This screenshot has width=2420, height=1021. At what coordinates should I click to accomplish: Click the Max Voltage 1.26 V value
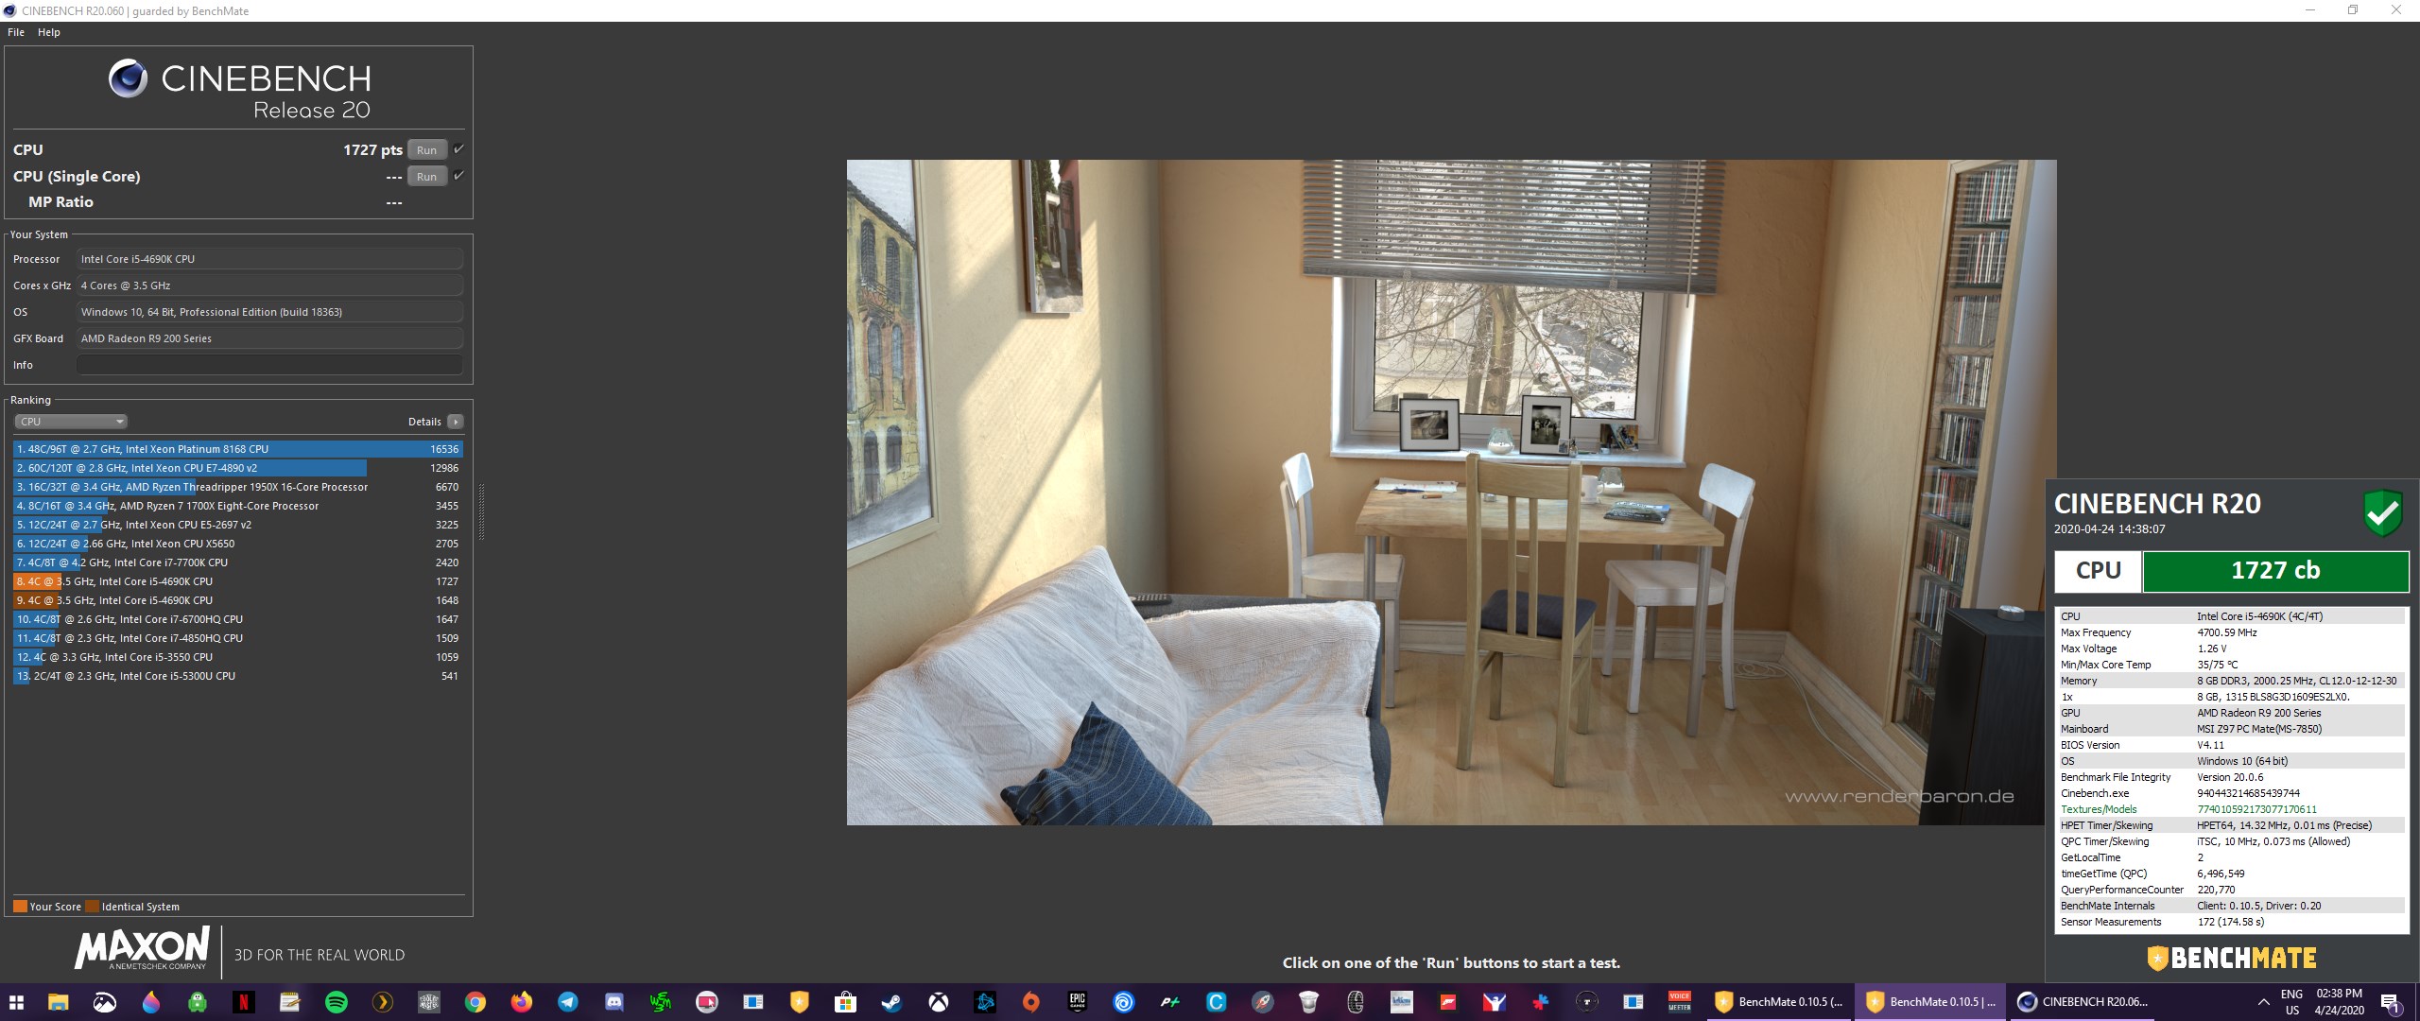[x=2211, y=649]
